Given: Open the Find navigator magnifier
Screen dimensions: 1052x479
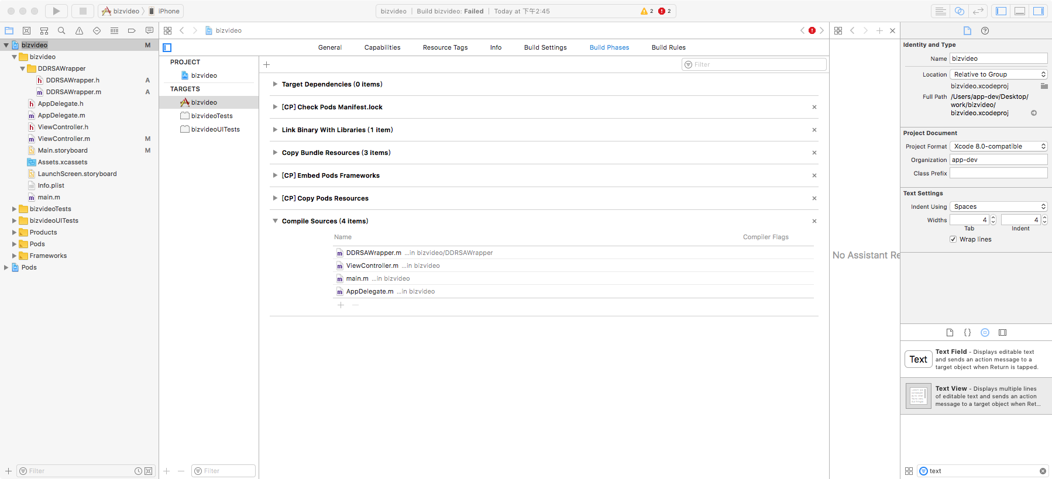Looking at the screenshot, I should [61, 30].
